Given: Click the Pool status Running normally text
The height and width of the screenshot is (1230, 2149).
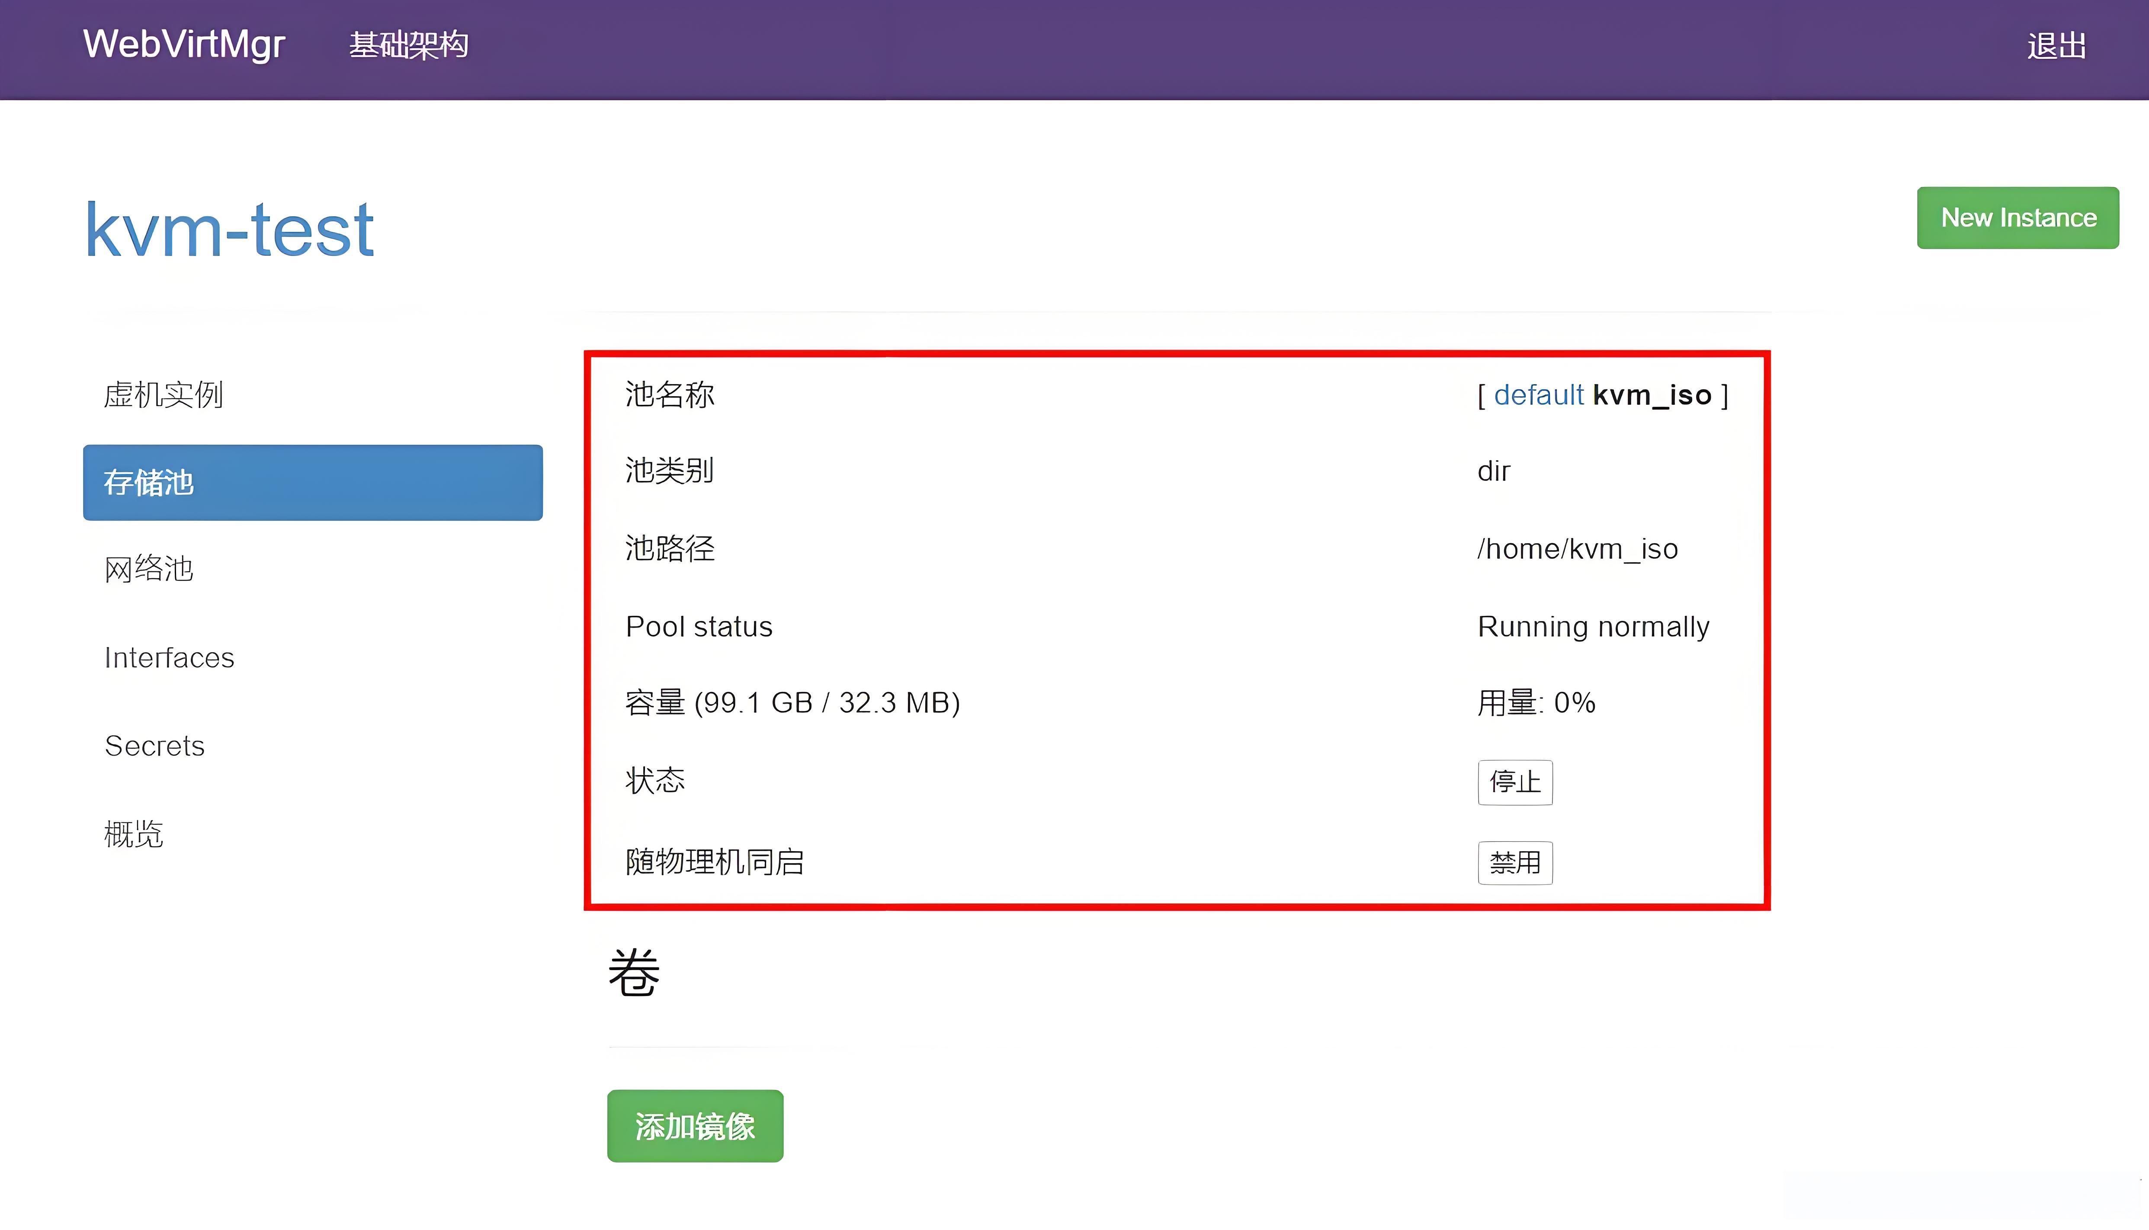Looking at the screenshot, I should coord(1593,626).
